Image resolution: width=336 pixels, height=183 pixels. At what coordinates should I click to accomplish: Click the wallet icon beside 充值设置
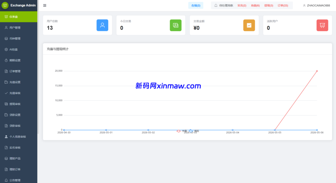click(6, 82)
